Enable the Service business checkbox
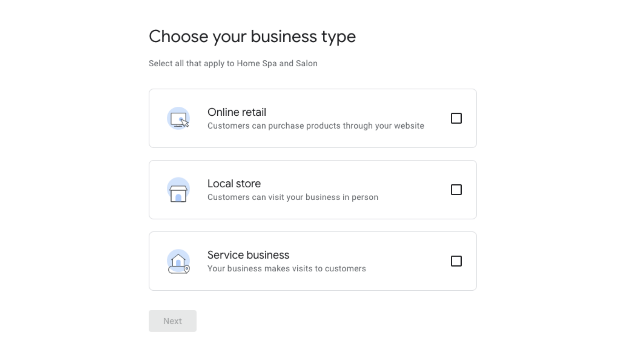Image resolution: width=619 pixels, height=348 pixels. pyautogui.click(x=456, y=261)
